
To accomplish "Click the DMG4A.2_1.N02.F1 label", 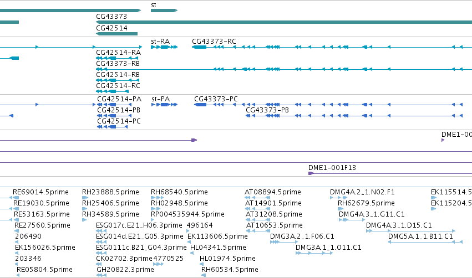I will click(362, 192).
